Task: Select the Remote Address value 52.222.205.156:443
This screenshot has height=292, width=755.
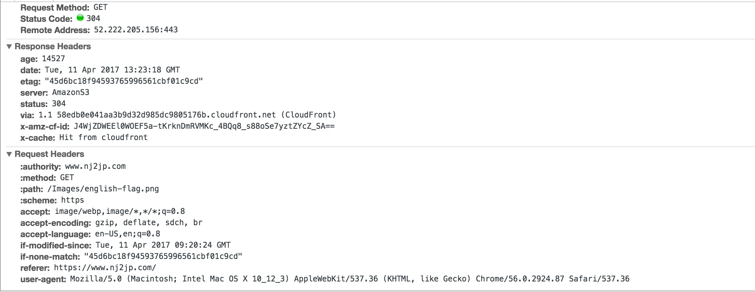Action: (136, 30)
